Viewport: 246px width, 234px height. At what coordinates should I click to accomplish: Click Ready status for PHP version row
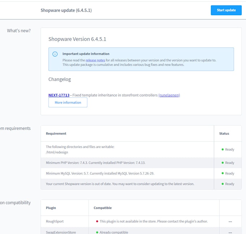[228, 163]
